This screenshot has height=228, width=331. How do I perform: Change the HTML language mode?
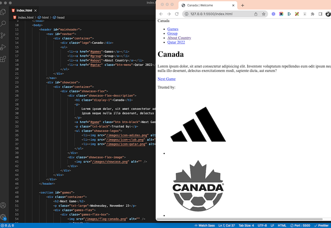(x=282, y=226)
